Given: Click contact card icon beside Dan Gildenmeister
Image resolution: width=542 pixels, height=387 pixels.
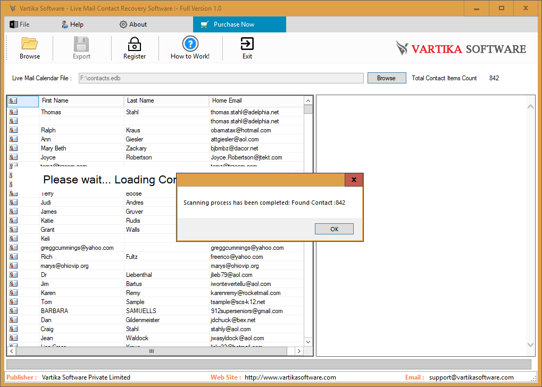Looking at the screenshot, I should tap(13, 319).
